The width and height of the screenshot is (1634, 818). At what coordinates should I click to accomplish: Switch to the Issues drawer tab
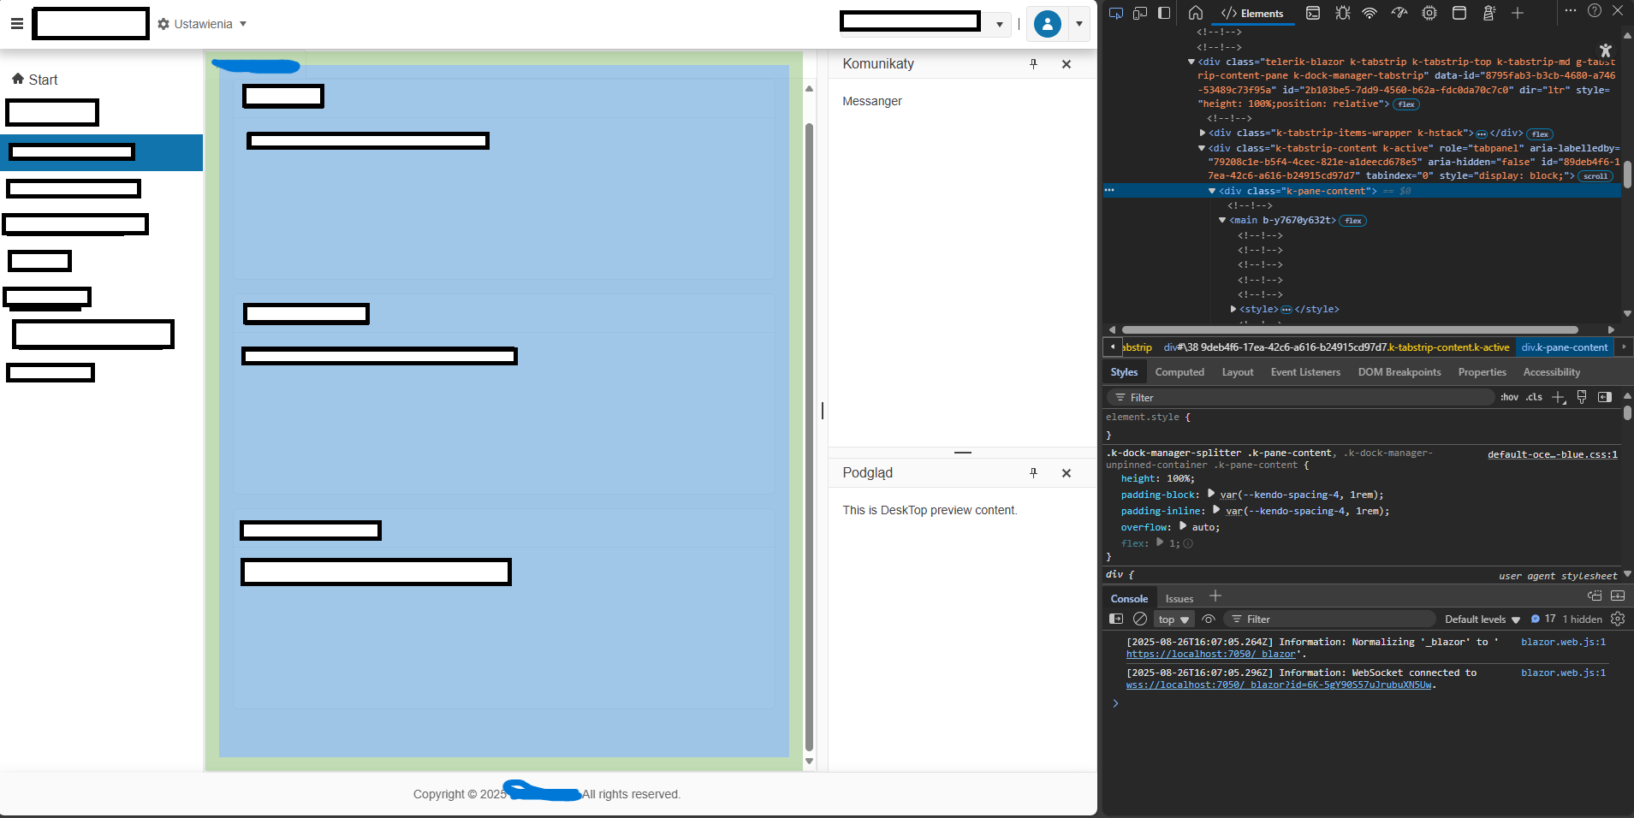point(1179,599)
